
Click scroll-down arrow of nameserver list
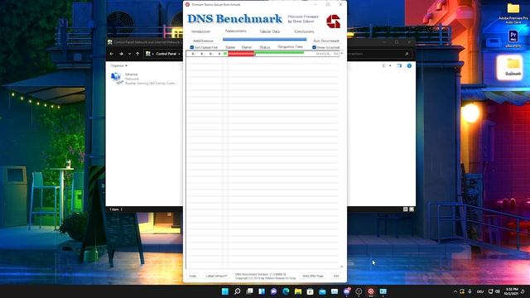click(x=341, y=267)
